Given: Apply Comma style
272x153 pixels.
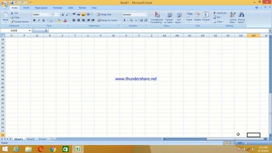Looking at the screenshot, I should tap(136, 20).
